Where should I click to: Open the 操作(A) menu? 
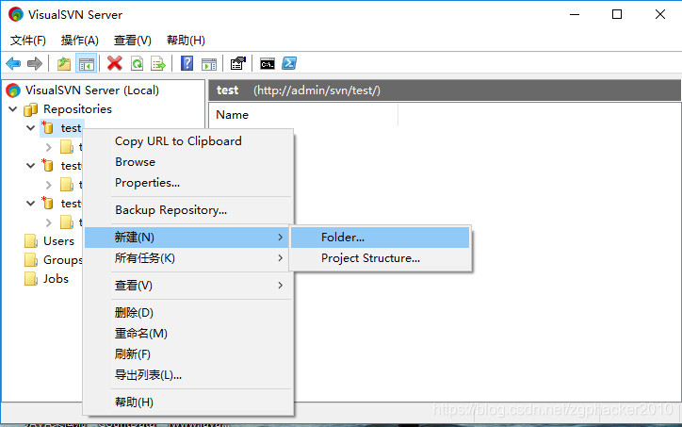pos(79,40)
